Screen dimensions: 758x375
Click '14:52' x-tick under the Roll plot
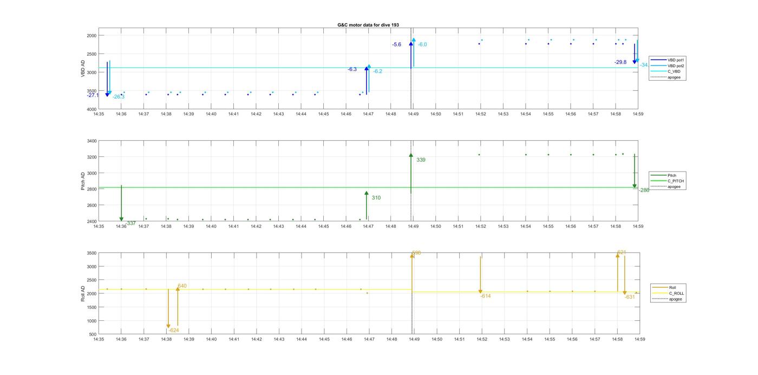(482, 339)
